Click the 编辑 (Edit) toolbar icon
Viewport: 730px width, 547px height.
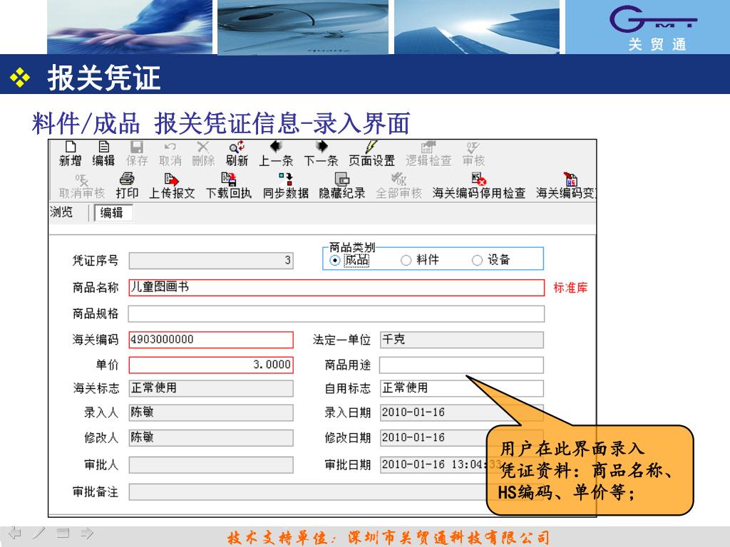[103, 154]
